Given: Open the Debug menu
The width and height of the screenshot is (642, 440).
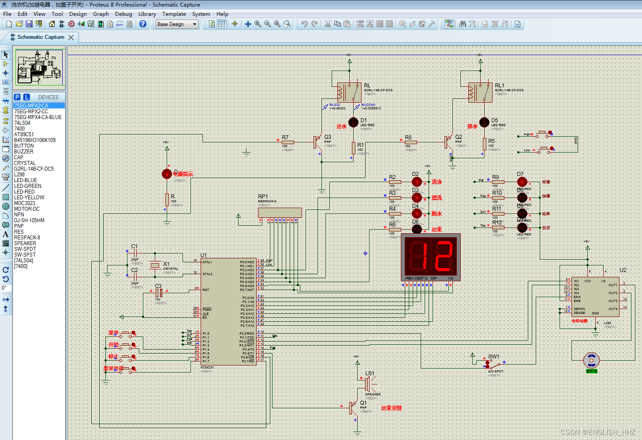Looking at the screenshot, I should point(124,14).
